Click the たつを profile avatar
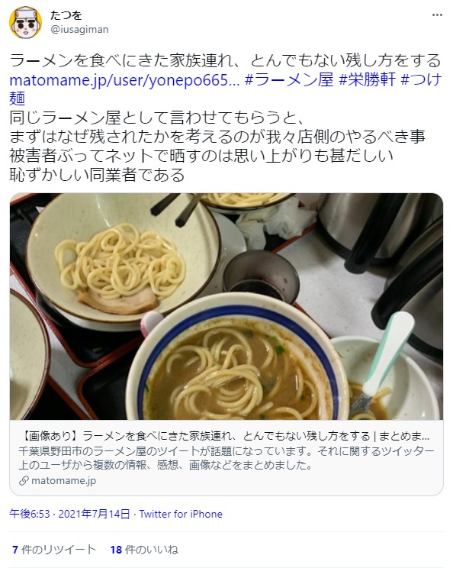Screen dimensions: 453x568 [x=25, y=22]
